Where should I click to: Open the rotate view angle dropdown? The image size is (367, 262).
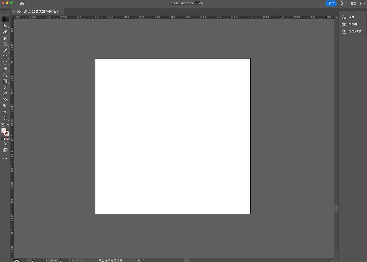point(46,261)
